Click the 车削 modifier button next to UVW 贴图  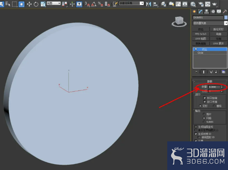coord(218,39)
